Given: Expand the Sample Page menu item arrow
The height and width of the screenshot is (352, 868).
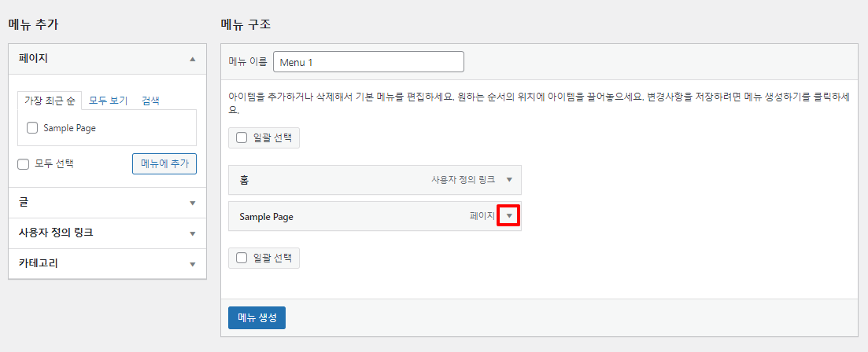Looking at the screenshot, I should pyautogui.click(x=509, y=217).
